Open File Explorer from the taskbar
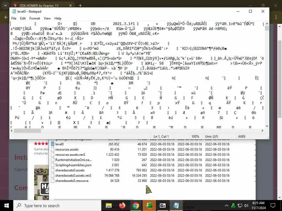 coord(109,206)
